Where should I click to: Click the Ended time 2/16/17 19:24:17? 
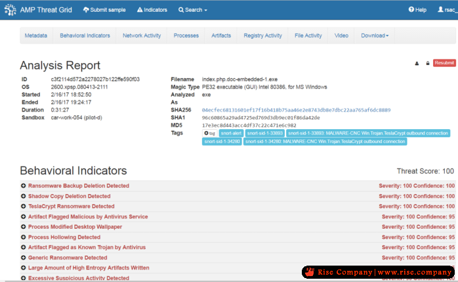point(71,102)
